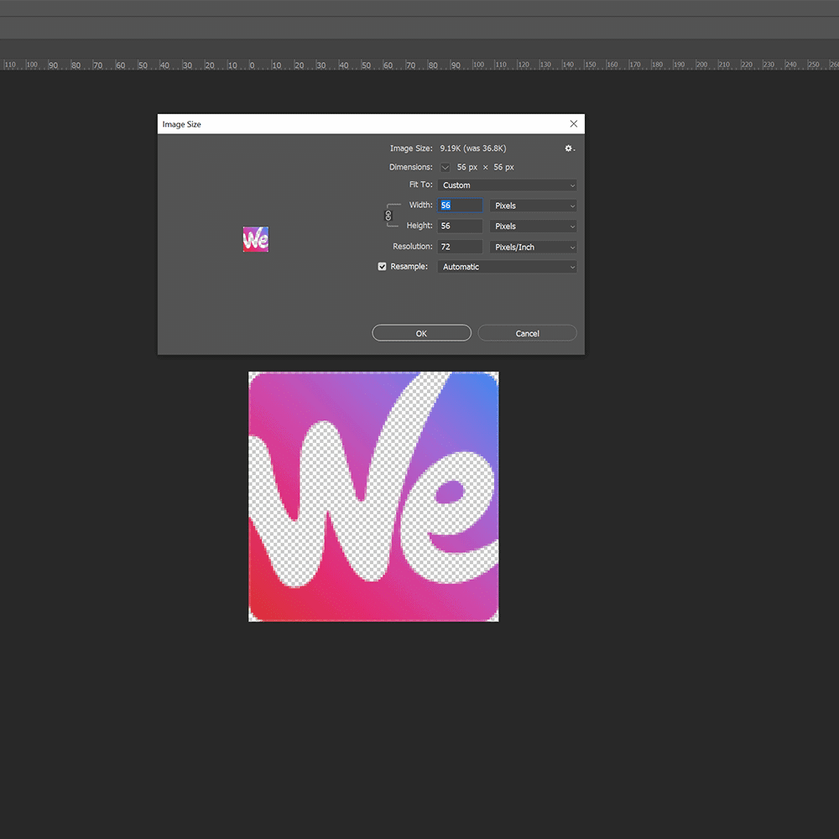Open the Height units Pixels dropdown

[x=534, y=227]
